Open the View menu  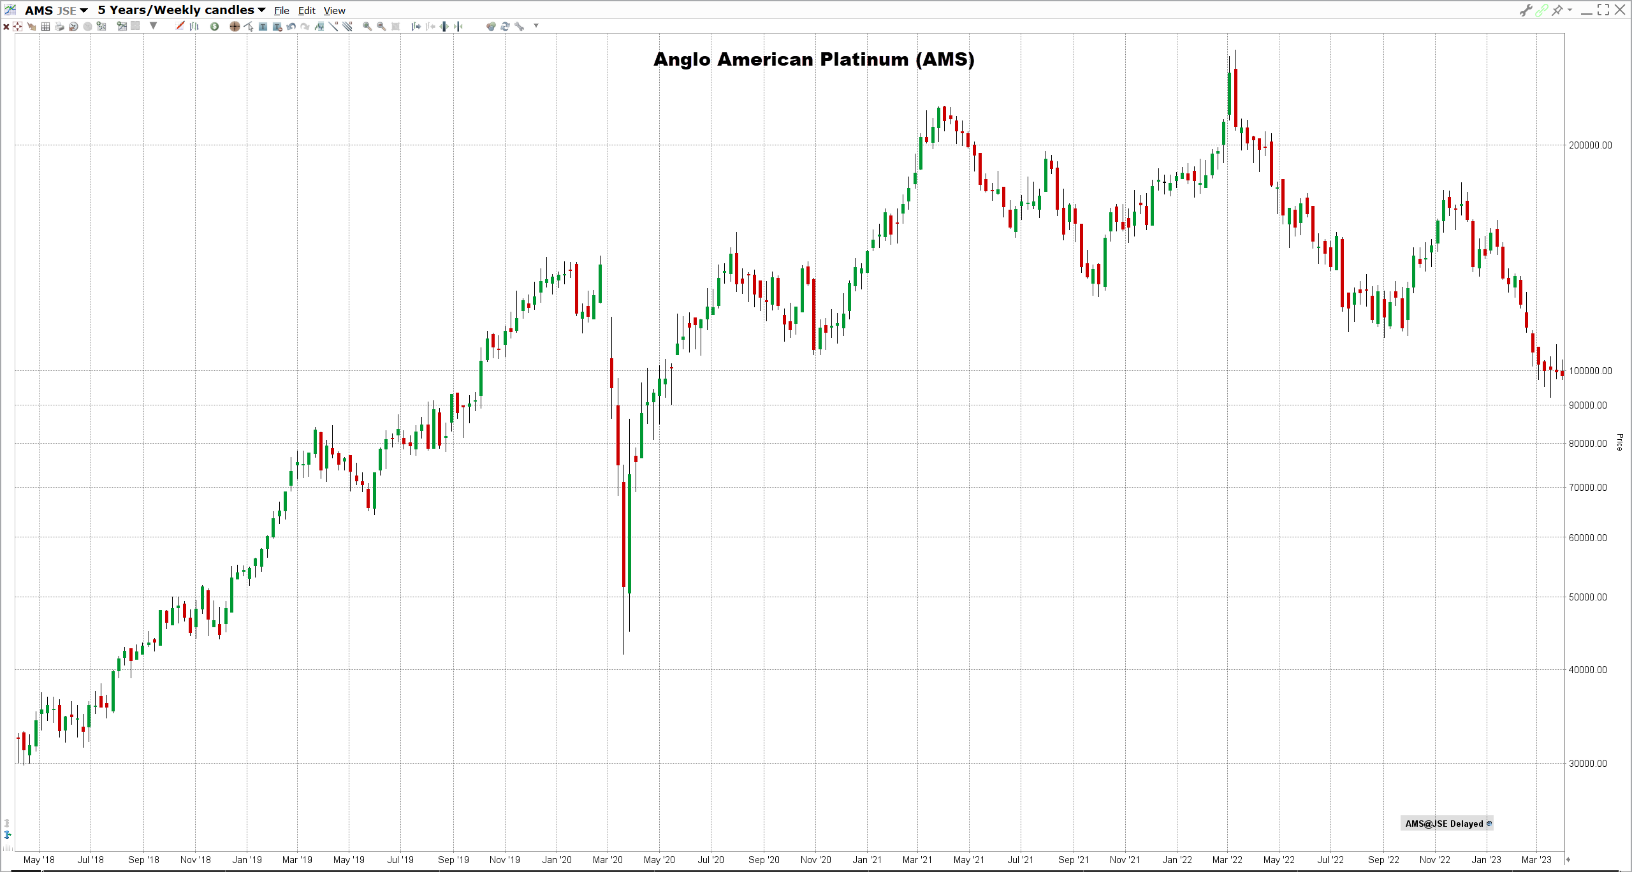[x=334, y=11]
